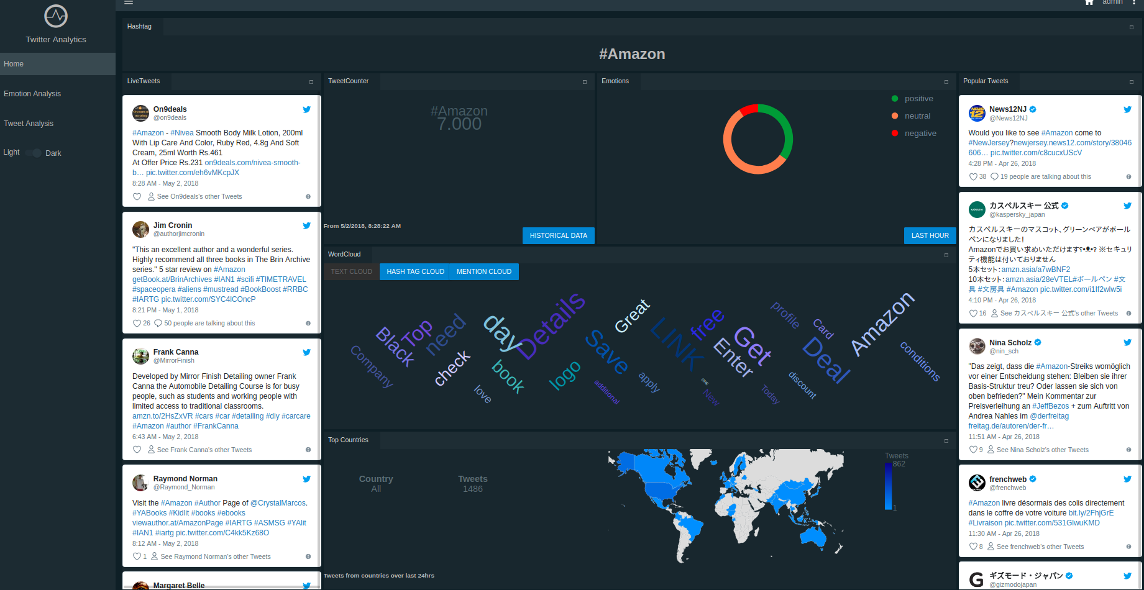Open the info icon on On9deals tweet
Screen dimensions: 1144x590
tap(308, 197)
